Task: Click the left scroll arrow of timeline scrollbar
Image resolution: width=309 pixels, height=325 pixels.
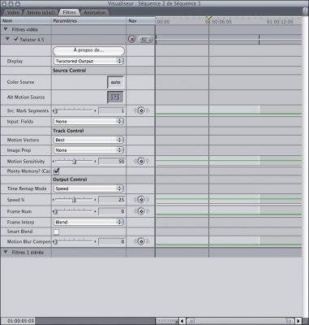Action: tap(182, 321)
